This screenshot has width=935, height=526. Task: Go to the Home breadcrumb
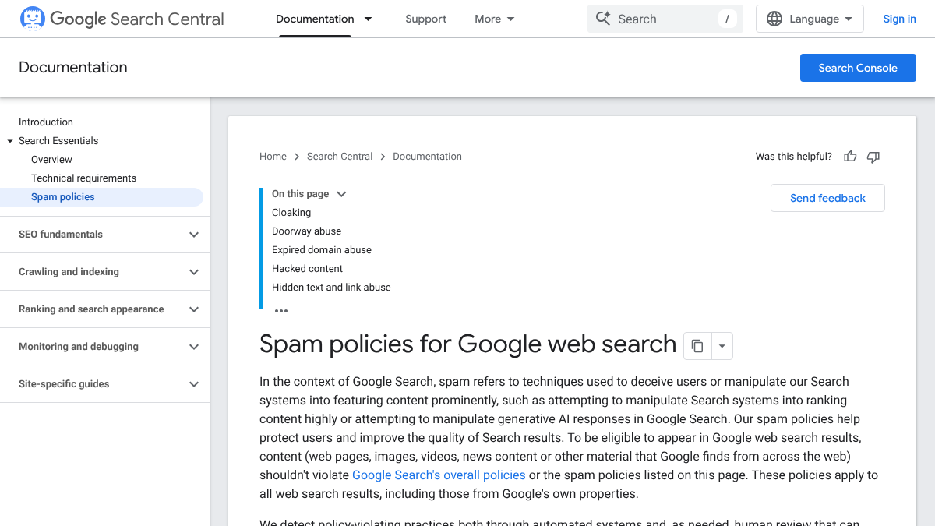pyautogui.click(x=273, y=157)
